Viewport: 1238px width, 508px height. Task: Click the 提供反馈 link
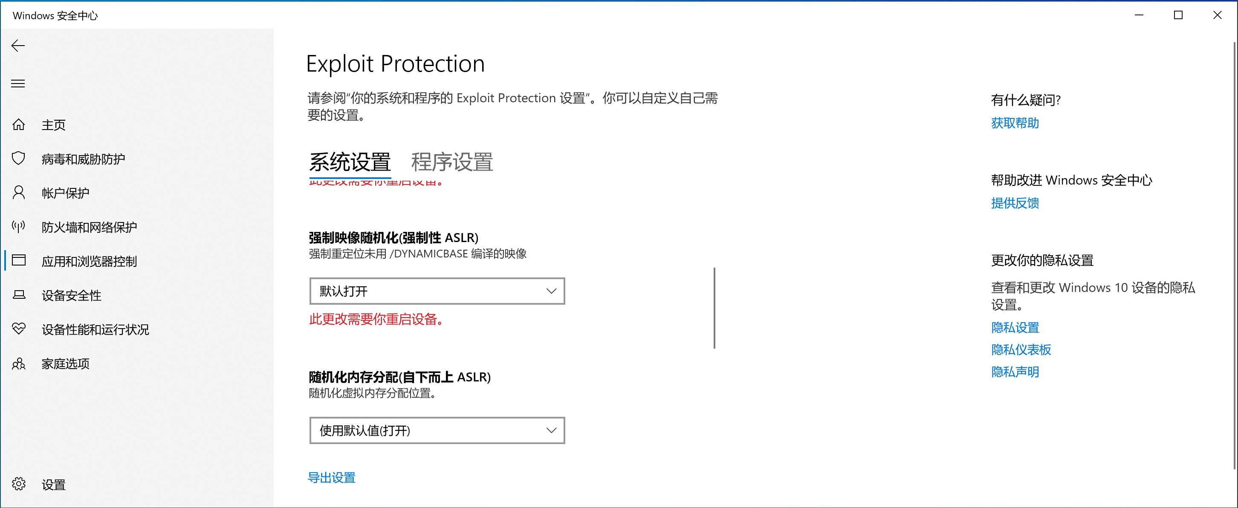1015,203
